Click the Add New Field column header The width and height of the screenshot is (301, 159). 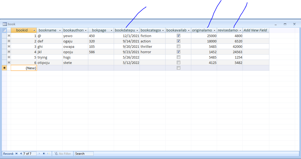click(256, 30)
